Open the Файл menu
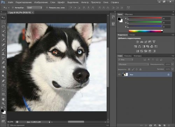The image size is (175, 127). 10,2
